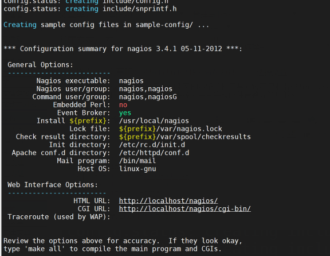Click the green 'yes' Event Broker value
The height and width of the screenshot is (256, 330).
125,113
